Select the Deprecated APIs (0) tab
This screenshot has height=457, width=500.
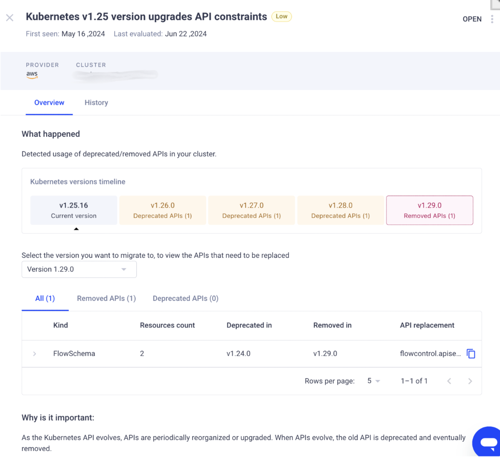(x=185, y=299)
